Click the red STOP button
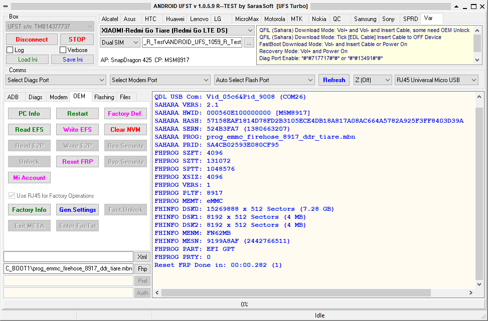This screenshot has width=488, height=321. coord(77,40)
